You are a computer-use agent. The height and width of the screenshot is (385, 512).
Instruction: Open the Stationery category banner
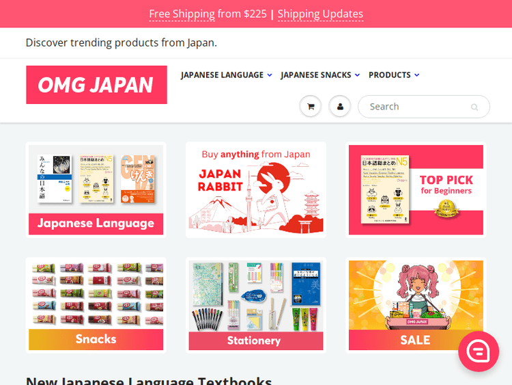pos(256,305)
